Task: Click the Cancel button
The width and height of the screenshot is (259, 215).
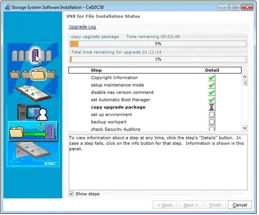Action: point(240,205)
